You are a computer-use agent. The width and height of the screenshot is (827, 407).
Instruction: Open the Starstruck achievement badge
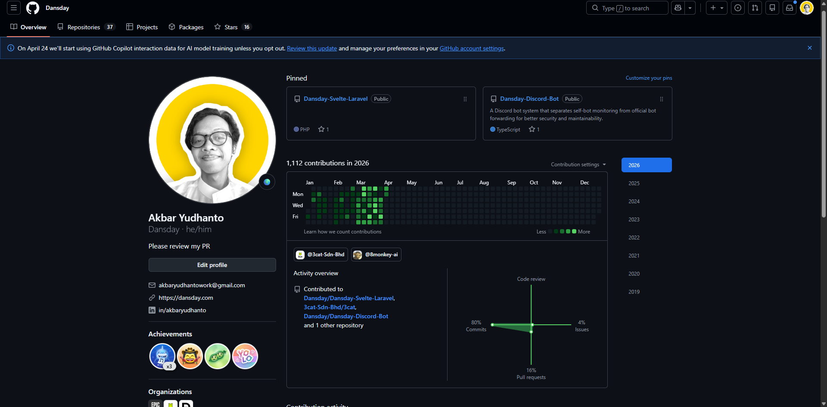tap(190, 356)
